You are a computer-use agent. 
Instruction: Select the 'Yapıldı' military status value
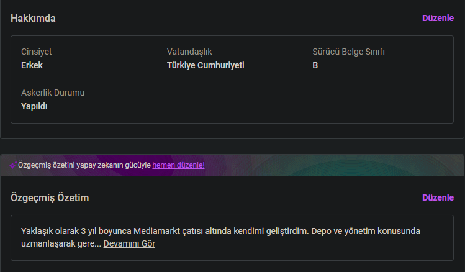pyautogui.click(x=34, y=106)
